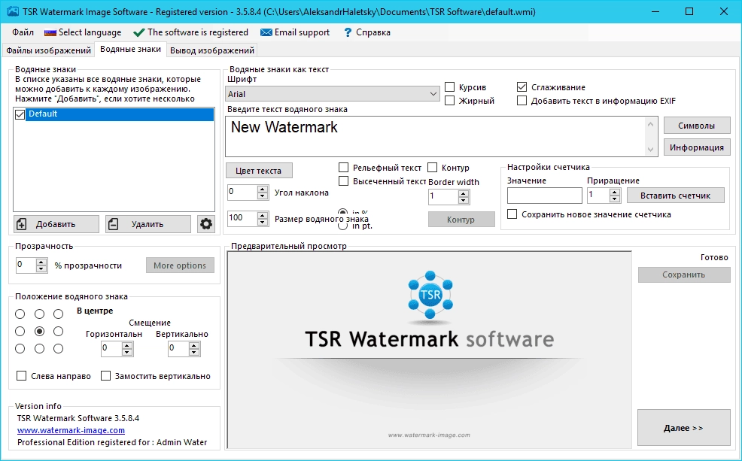Enable the Жирный checkbox
Viewport: 742px width, 461px height.
click(x=450, y=100)
